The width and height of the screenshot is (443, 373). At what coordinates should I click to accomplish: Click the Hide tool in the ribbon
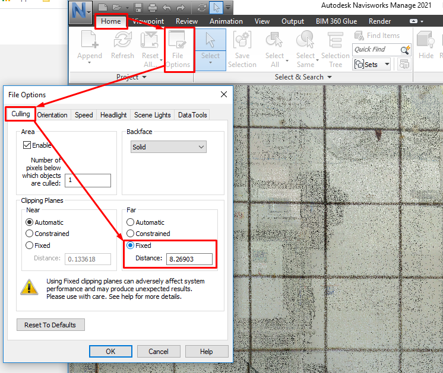pos(426,45)
